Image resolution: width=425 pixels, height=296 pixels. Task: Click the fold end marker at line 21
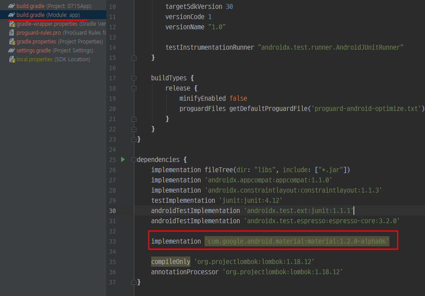click(x=134, y=119)
